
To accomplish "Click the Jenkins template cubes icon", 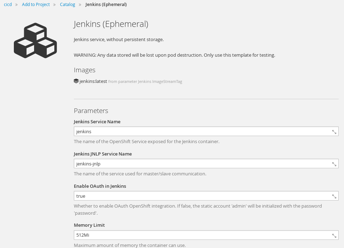I will coord(35,40).
